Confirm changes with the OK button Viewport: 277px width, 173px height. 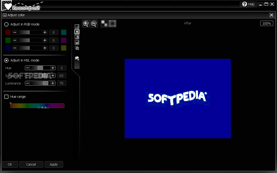coord(10,164)
